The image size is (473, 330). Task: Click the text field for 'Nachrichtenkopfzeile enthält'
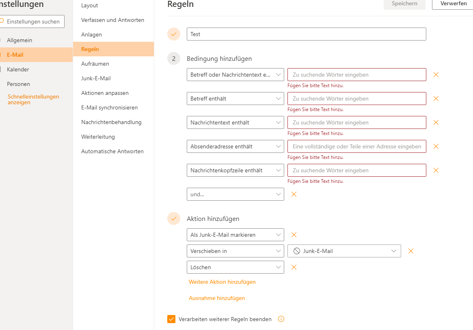coord(357,170)
